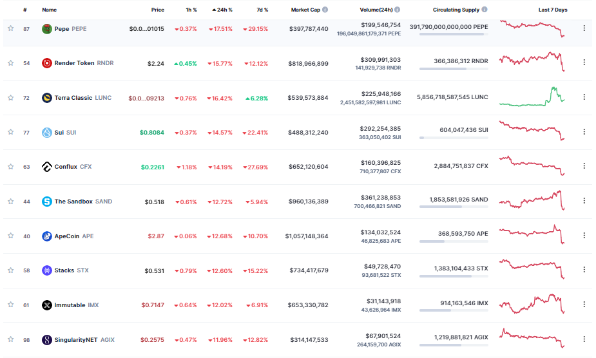Open the ApeCoin logo icon
The height and width of the screenshot is (358, 596).
47,236
